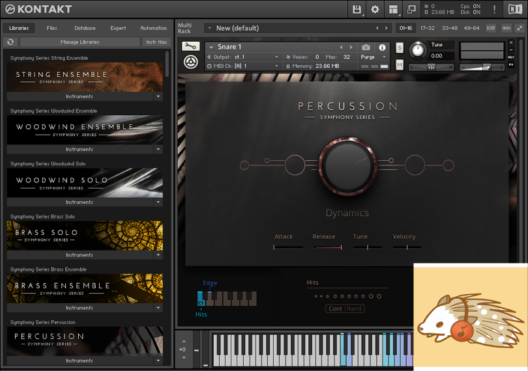The image size is (528, 371).
Task: Go to next instrument arrow for Snare 1
Action: pyautogui.click(x=351, y=48)
